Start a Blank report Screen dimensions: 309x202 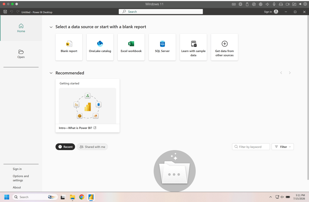point(69,47)
